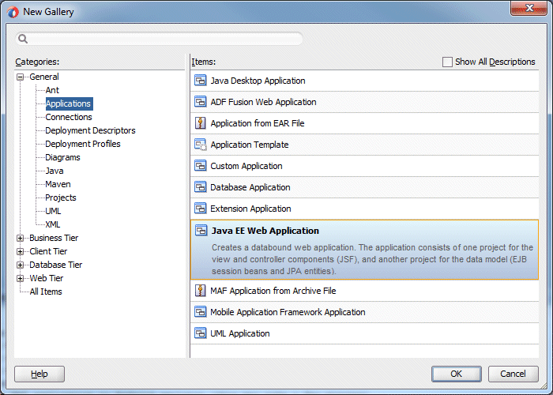
Task: Select the Projects category
Action: 61,197
